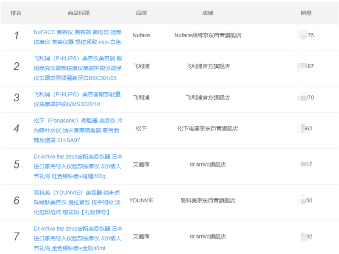Click the 销量 column header
Screen dimensions: 339x254
[x=306, y=13]
